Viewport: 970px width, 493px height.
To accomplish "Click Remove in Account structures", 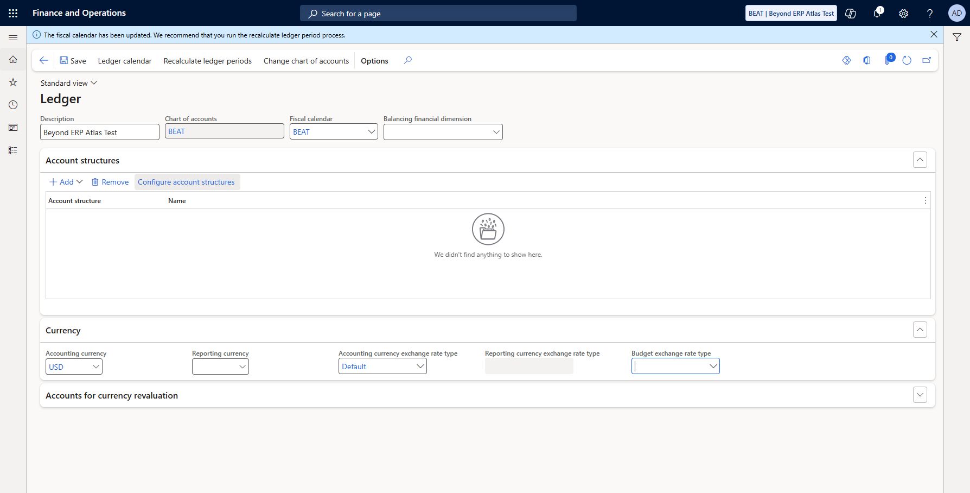I will click(110, 182).
